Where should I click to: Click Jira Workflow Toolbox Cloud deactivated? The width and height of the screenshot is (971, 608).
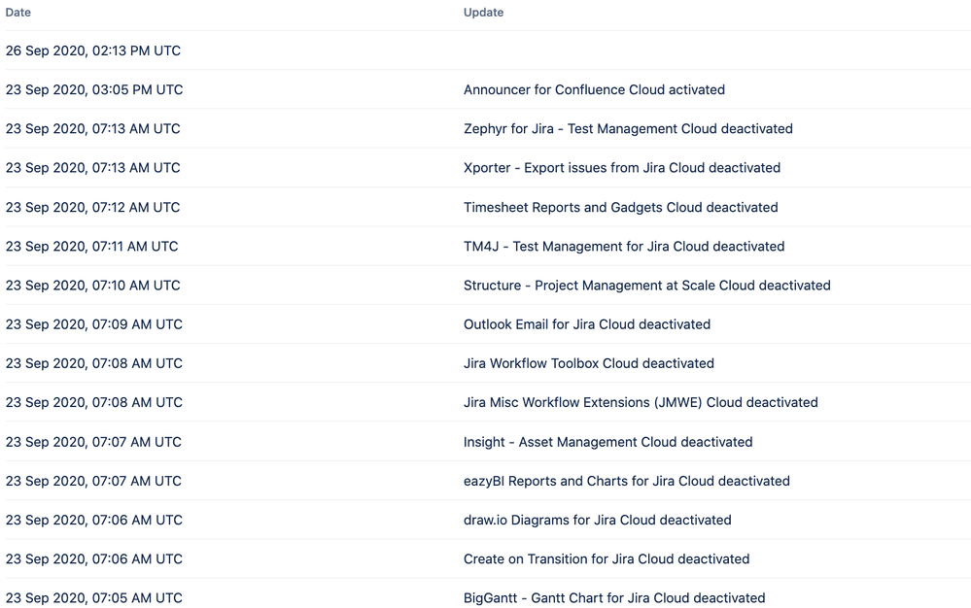point(589,363)
